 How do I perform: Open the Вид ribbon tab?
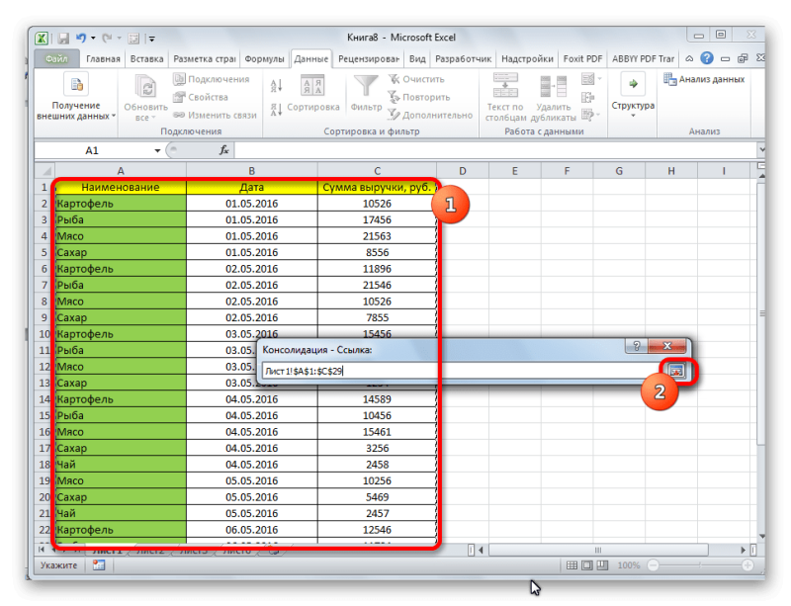click(417, 59)
